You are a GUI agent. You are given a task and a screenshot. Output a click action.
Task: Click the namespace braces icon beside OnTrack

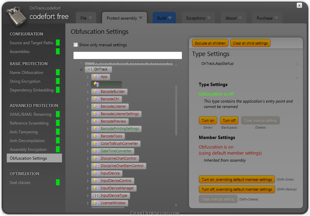(x=90, y=69)
